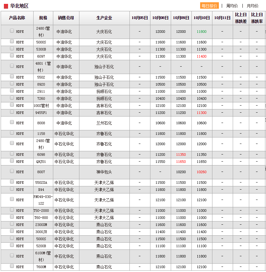Check the HDPE 9455F1 吉林石化 box

pyautogui.click(x=12, y=112)
